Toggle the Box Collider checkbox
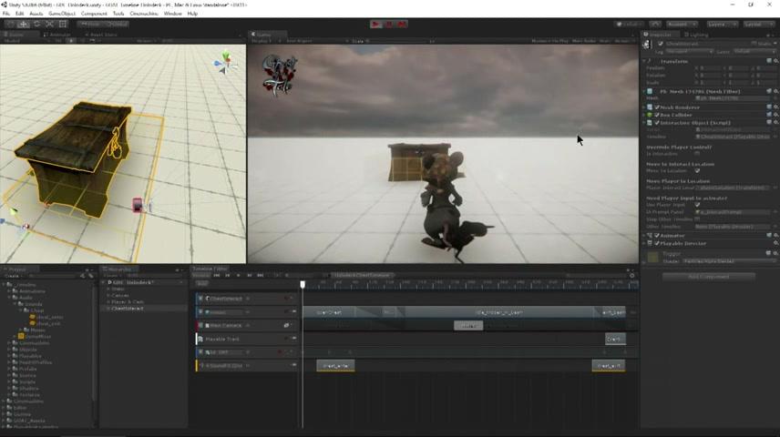 (x=657, y=115)
